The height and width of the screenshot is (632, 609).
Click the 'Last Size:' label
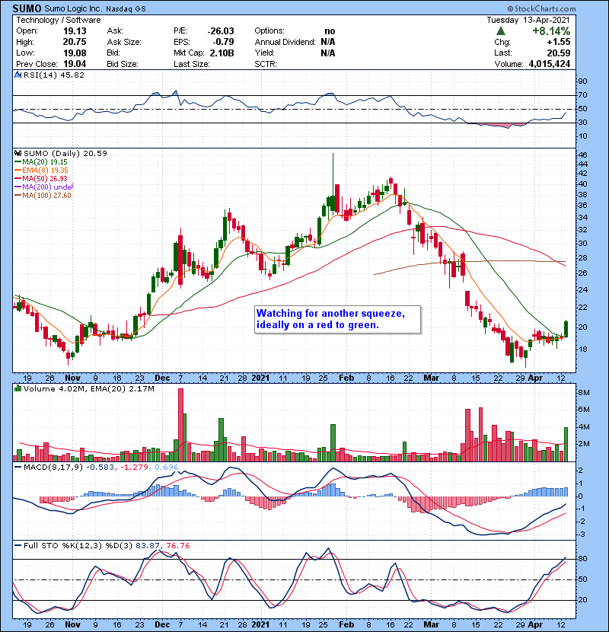pos(191,64)
